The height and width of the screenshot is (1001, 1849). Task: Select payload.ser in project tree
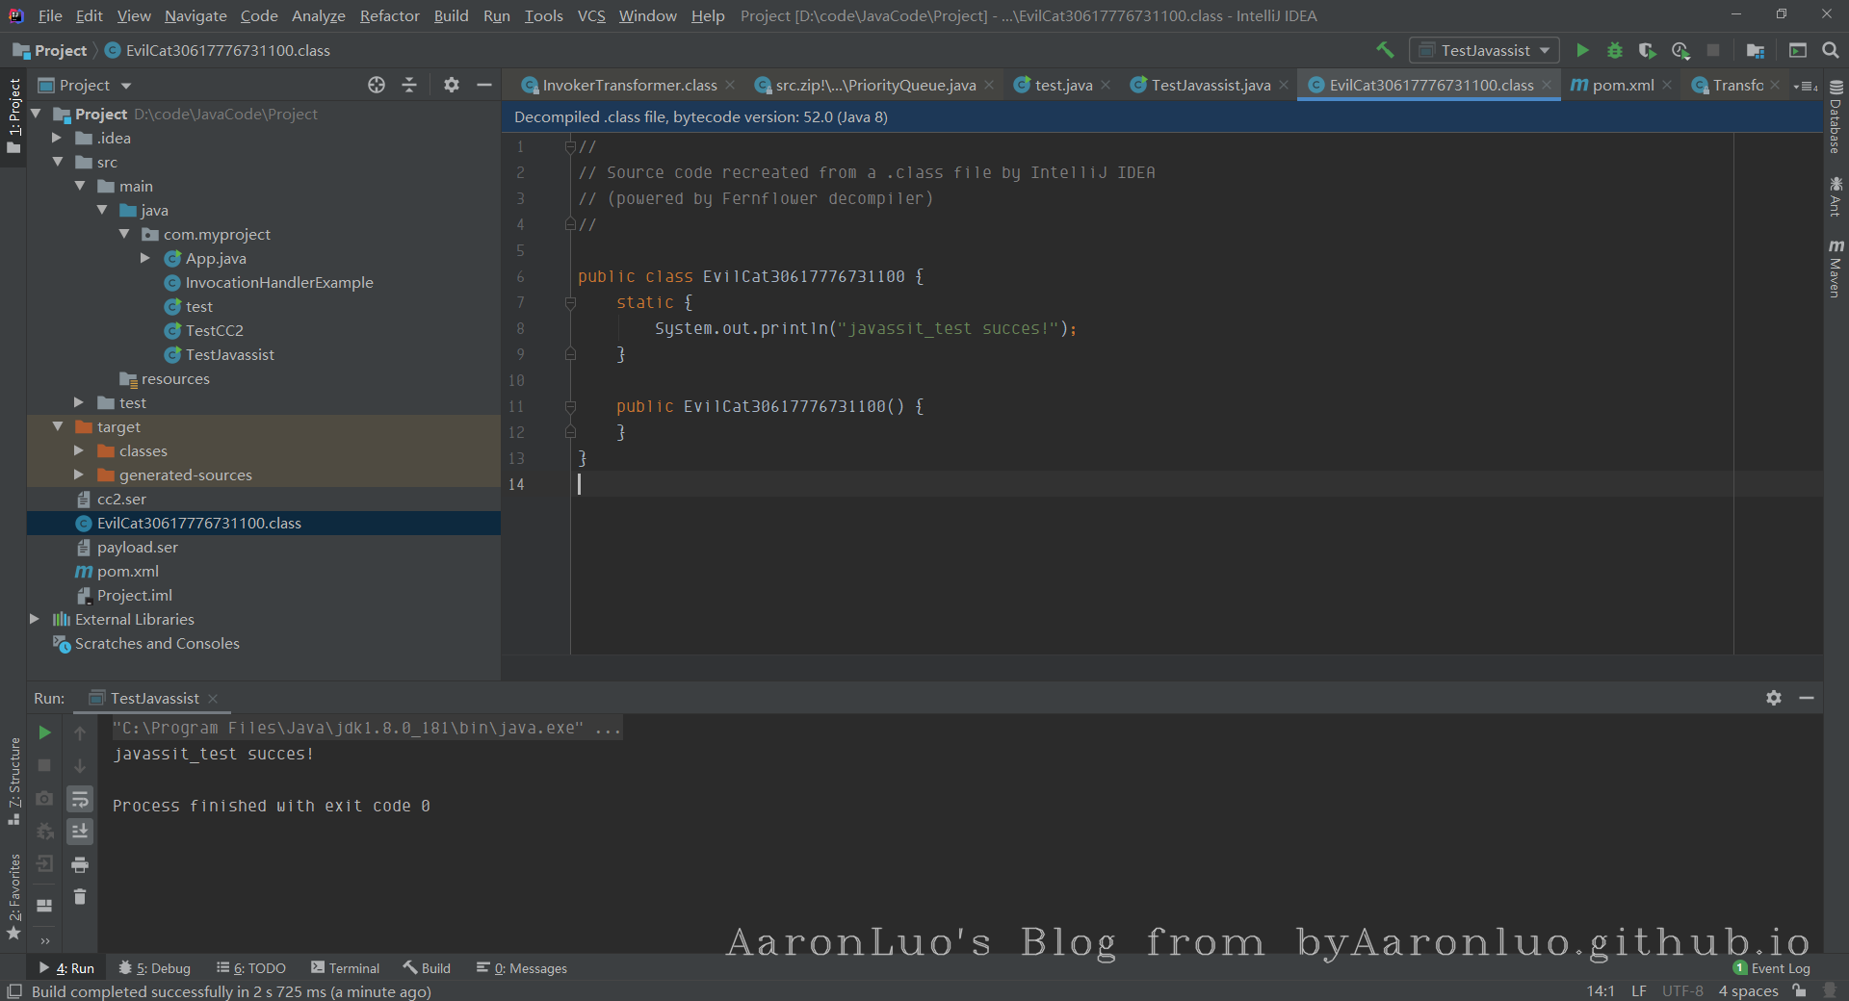pyautogui.click(x=138, y=547)
